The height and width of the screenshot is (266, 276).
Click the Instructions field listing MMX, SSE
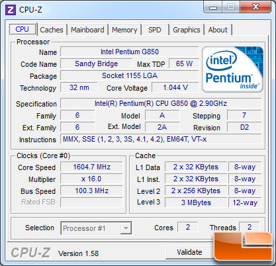[161, 139]
